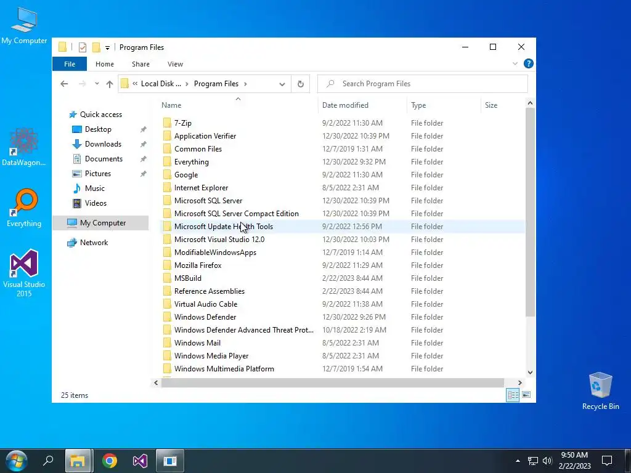The height and width of the screenshot is (473, 631).
Task: Switch to Details view layout button
Action: click(x=513, y=395)
